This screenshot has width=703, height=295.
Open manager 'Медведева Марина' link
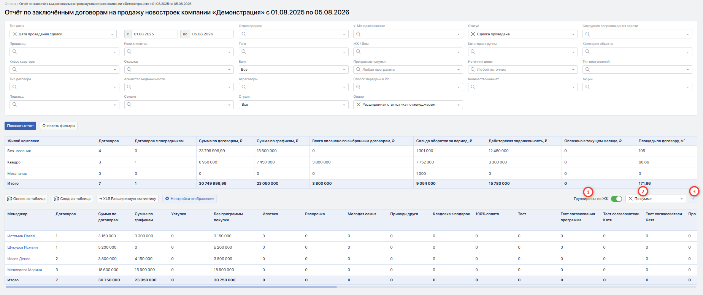pos(25,270)
